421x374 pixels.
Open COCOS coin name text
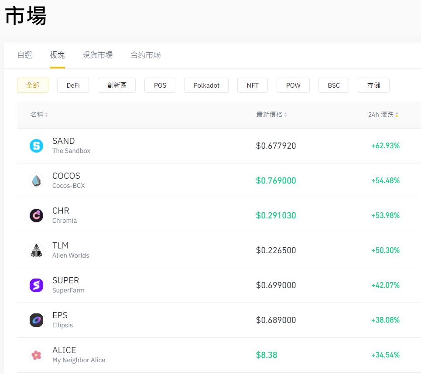(66, 176)
